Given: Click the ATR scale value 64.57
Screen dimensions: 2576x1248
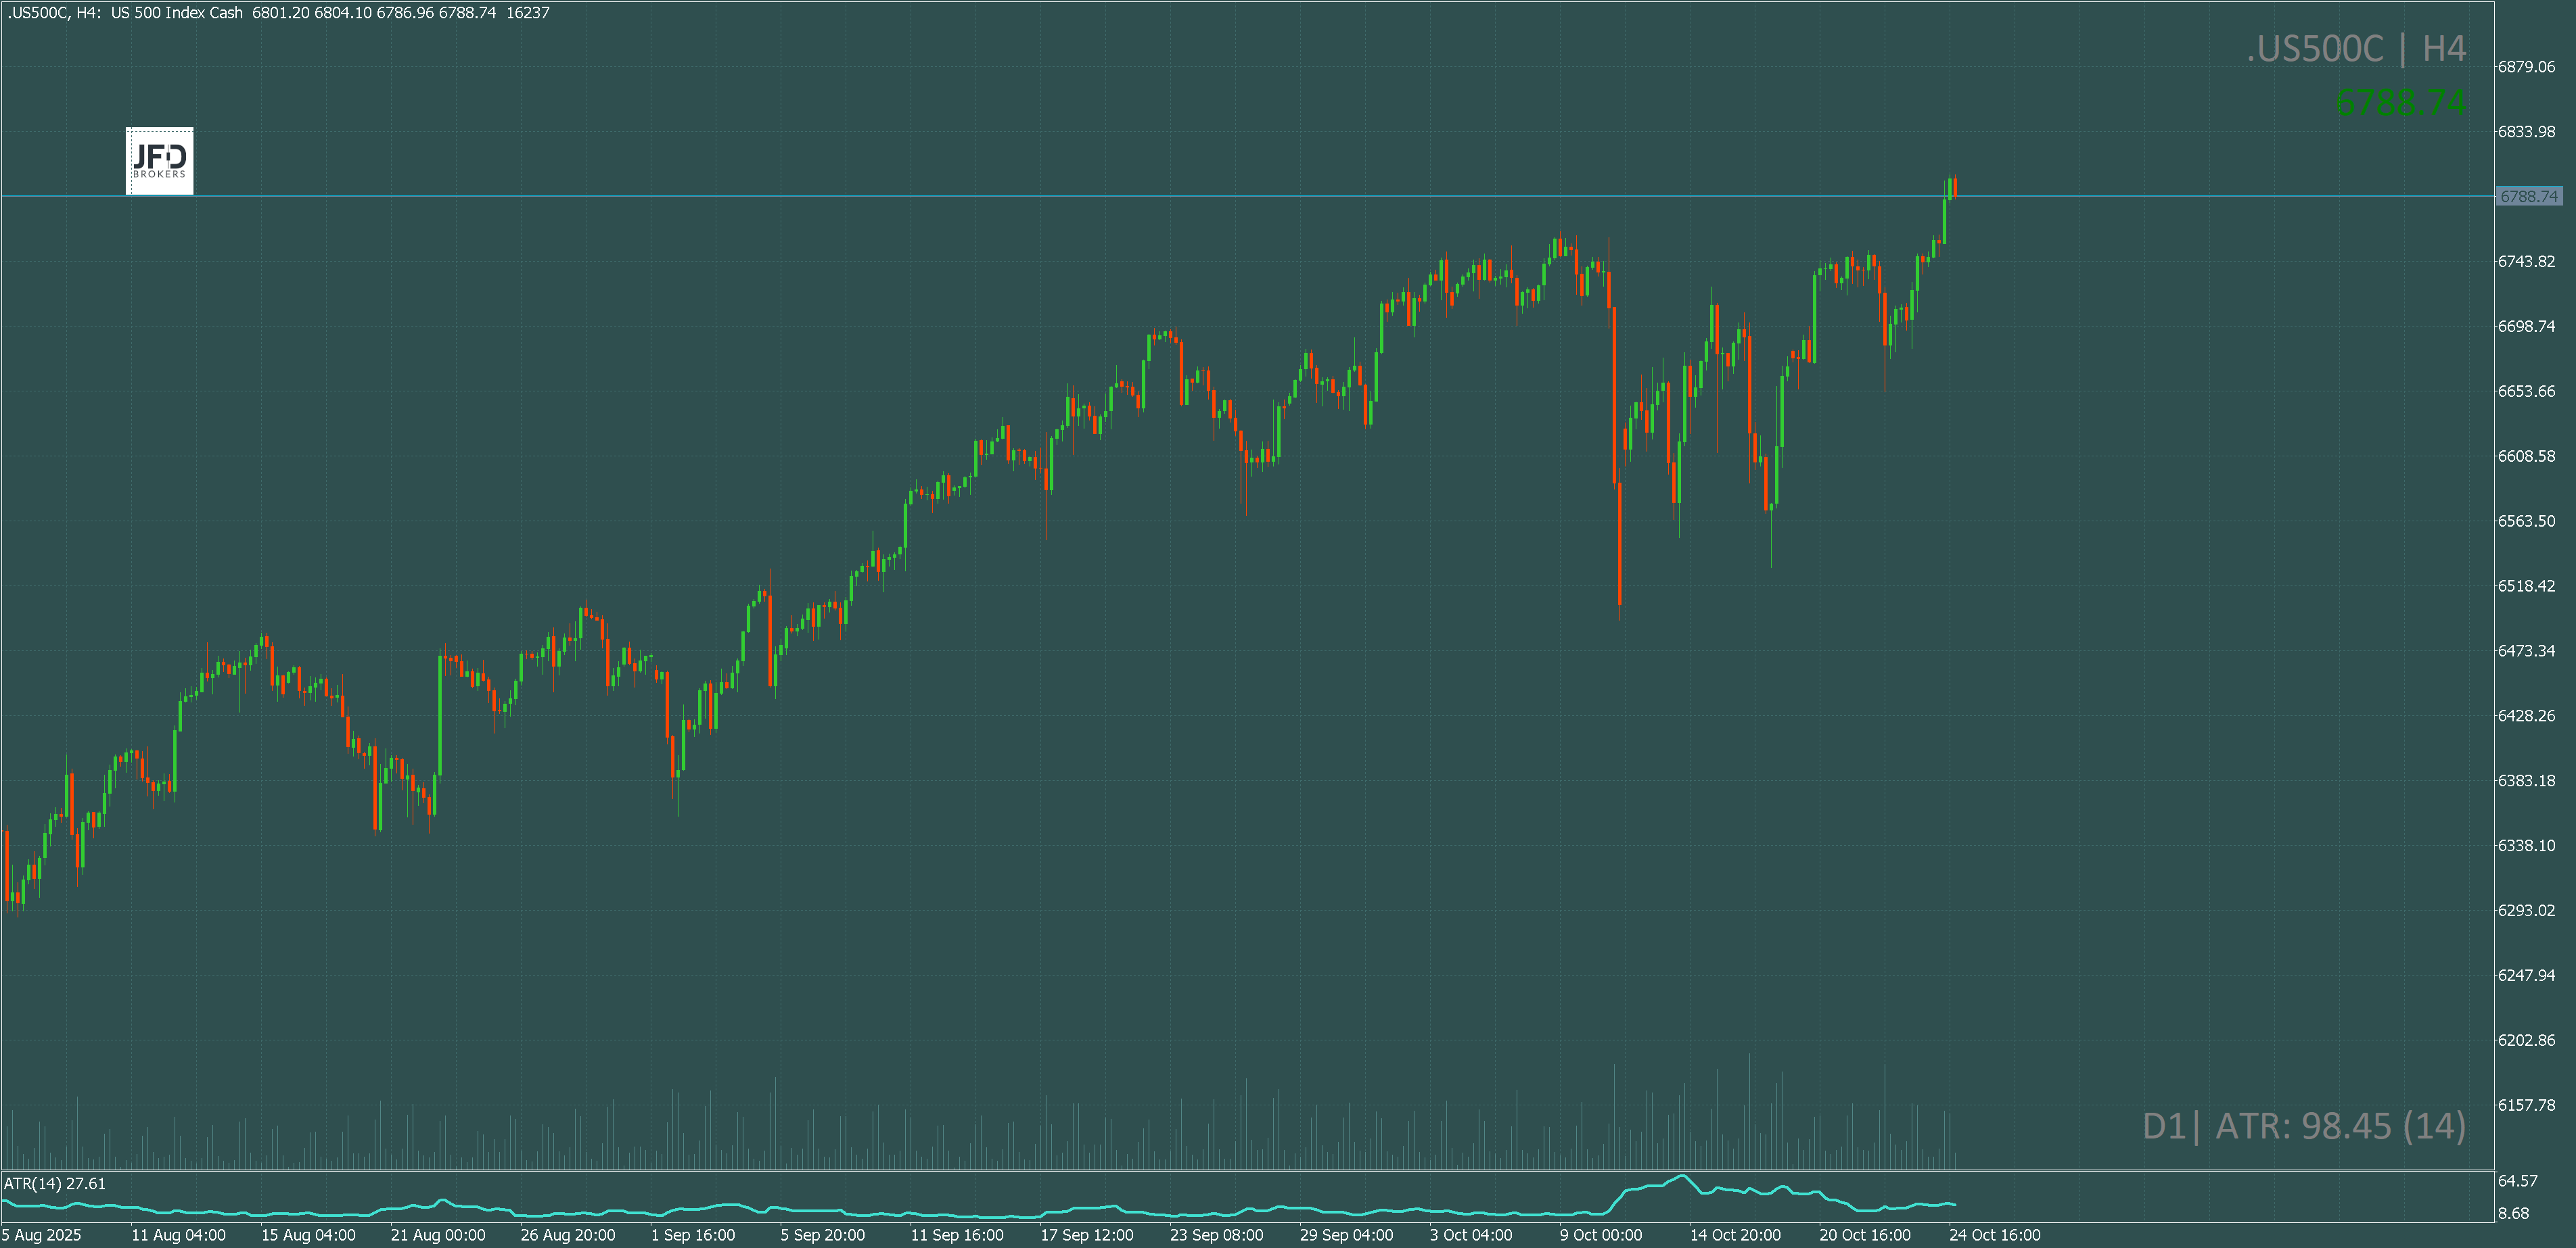Looking at the screenshot, I should tap(2517, 1181).
